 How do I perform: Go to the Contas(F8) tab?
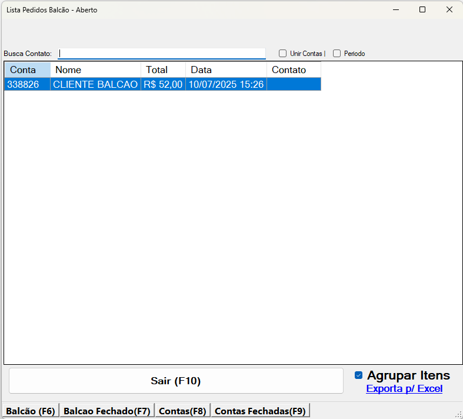tap(182, 411)
